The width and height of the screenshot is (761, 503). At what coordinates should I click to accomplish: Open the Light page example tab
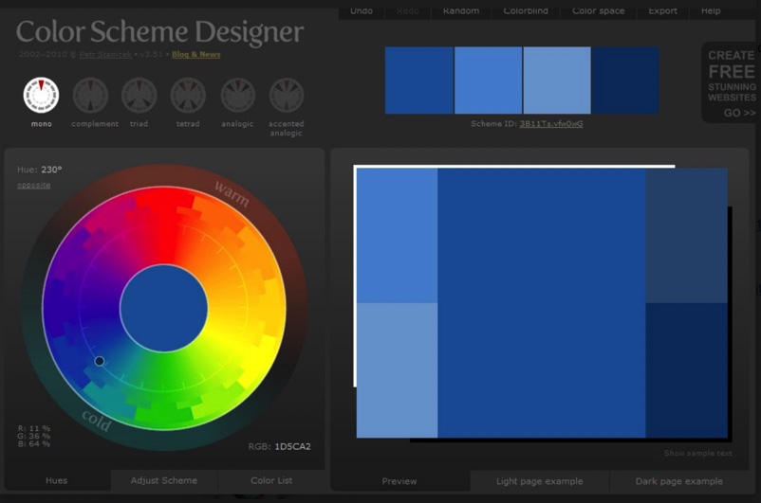point(540,480)
